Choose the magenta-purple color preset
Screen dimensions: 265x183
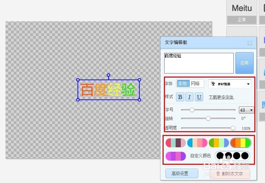(176, 156)
